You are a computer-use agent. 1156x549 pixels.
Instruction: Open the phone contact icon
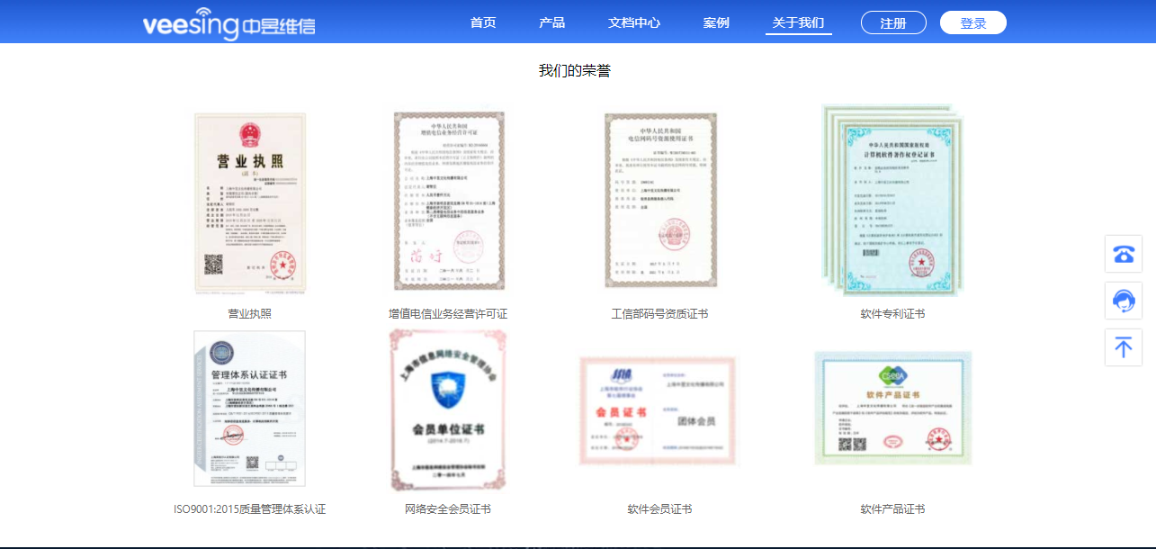pyautogui.click(x=1123, y=254)
